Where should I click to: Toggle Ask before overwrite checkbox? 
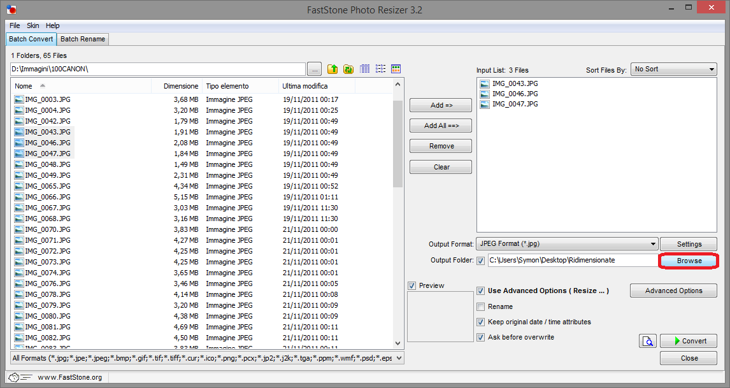(x=481, y=338)
